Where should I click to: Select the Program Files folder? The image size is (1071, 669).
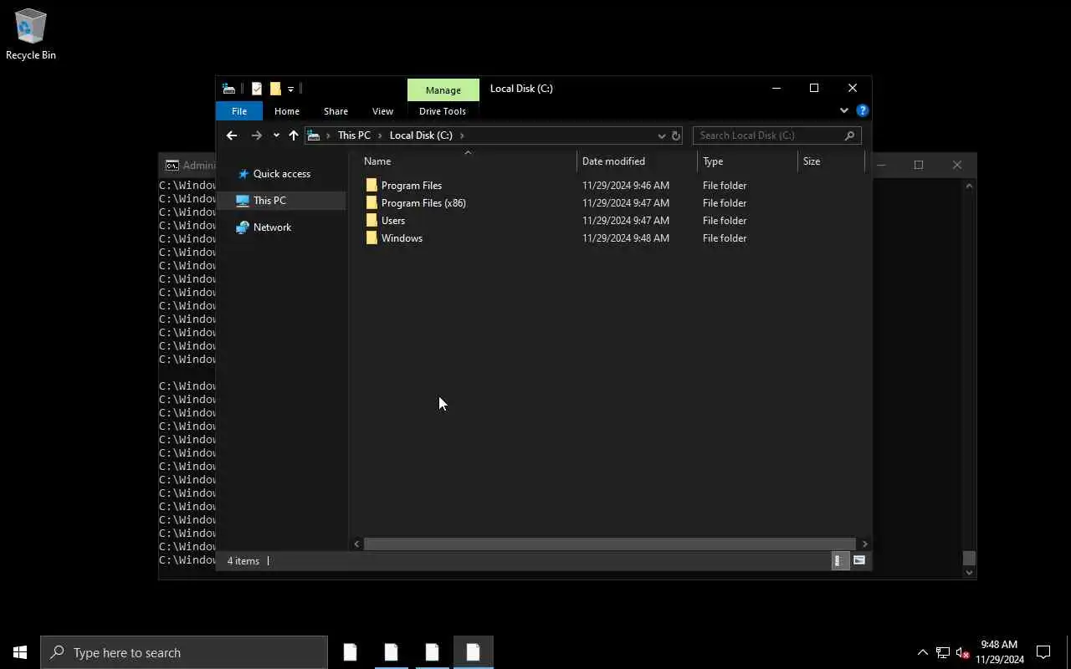point(412,186)
